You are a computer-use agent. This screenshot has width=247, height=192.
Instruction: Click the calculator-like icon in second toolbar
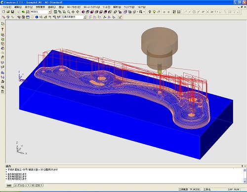point(23,17)
